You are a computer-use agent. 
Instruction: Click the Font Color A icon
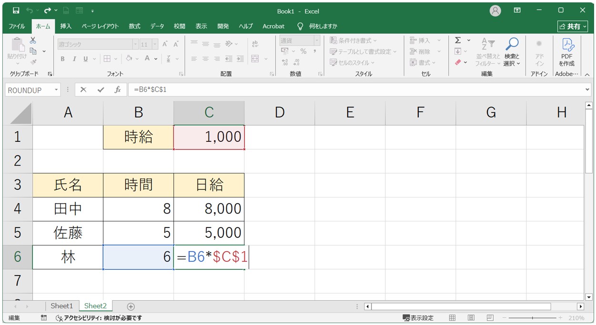point(148,59)
